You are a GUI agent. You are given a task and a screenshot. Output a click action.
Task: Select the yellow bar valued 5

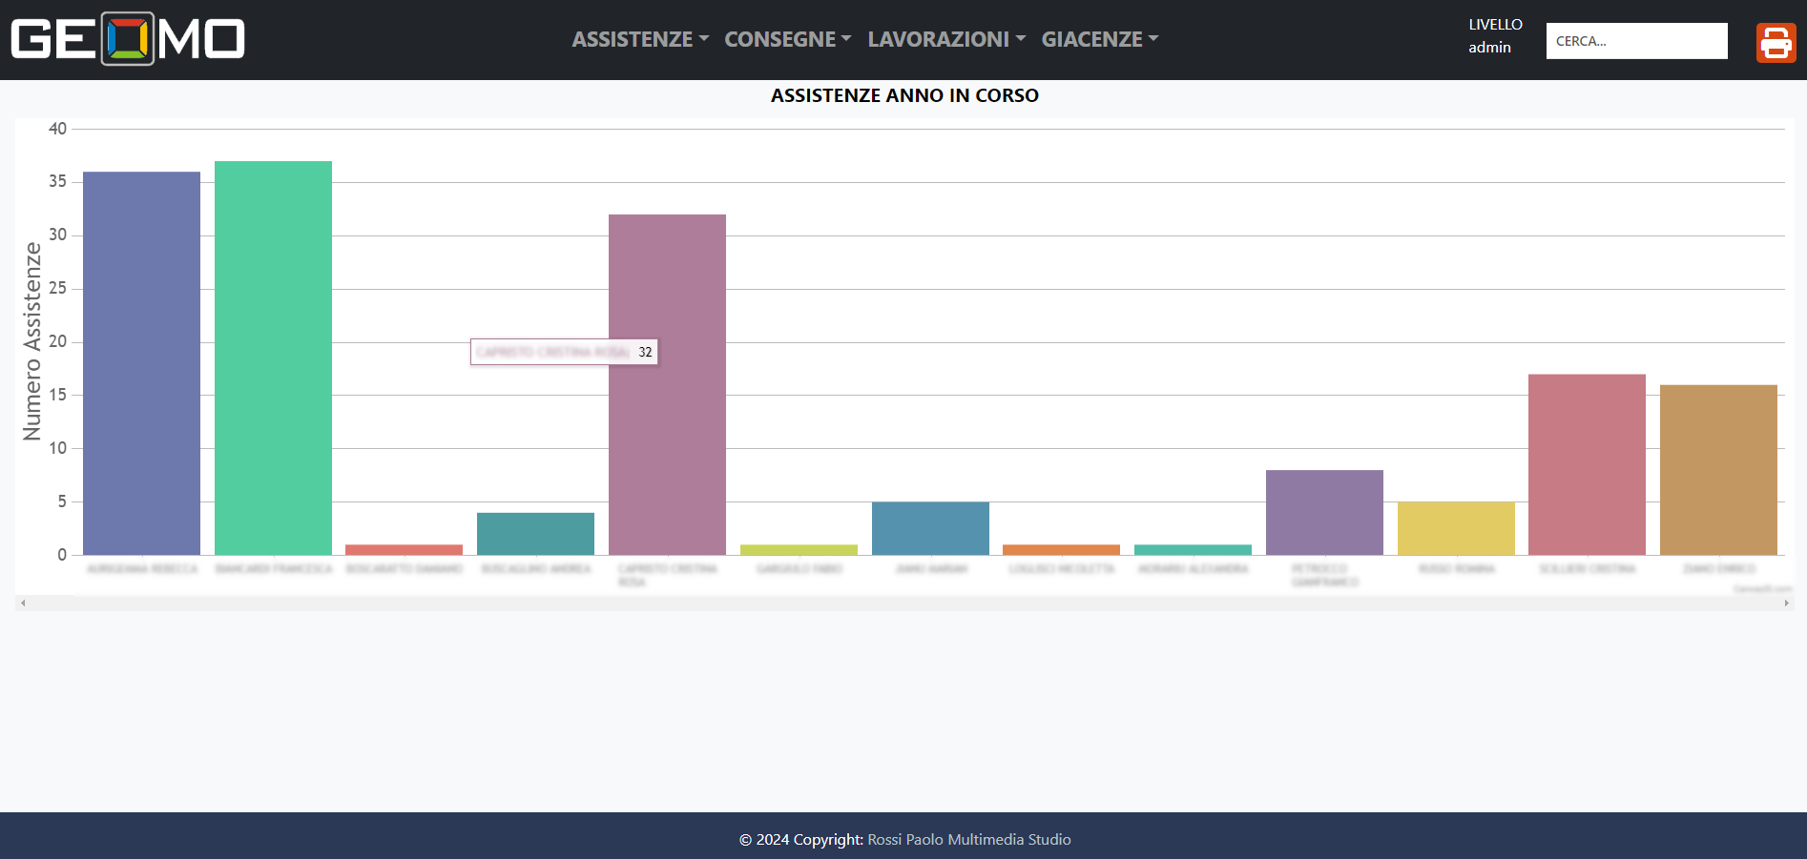[1456, 528]
